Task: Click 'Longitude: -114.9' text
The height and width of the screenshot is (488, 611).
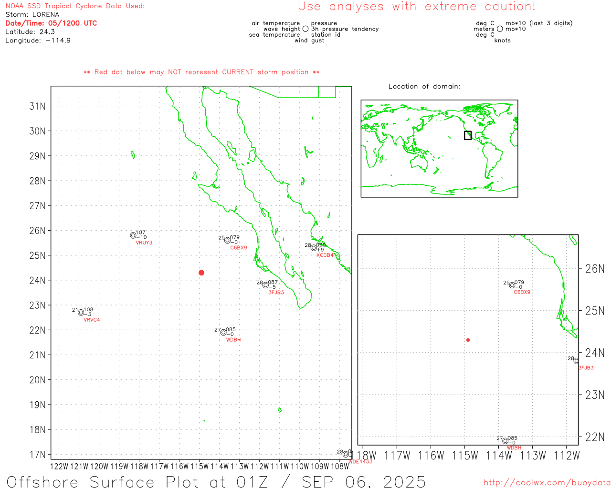Action: [x=38, y=40]
